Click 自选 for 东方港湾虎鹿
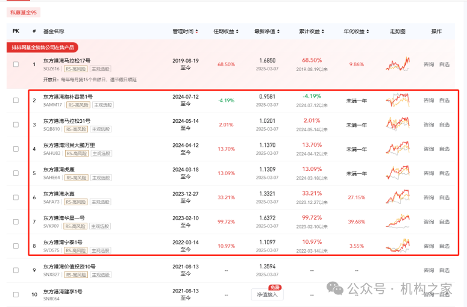The image size is (467, 307). click(x=444, y=173)
